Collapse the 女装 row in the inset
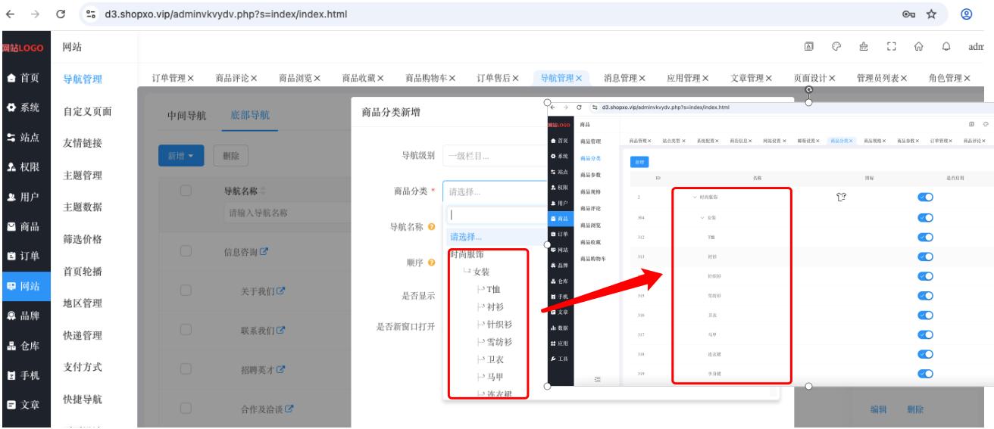The height and width of the screenshot is (429, 994). click(x=702, y=217)
